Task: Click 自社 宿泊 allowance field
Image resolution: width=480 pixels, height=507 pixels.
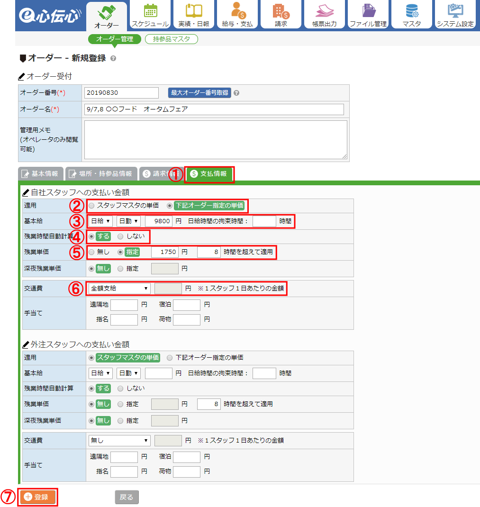Action: click(187, 305)
